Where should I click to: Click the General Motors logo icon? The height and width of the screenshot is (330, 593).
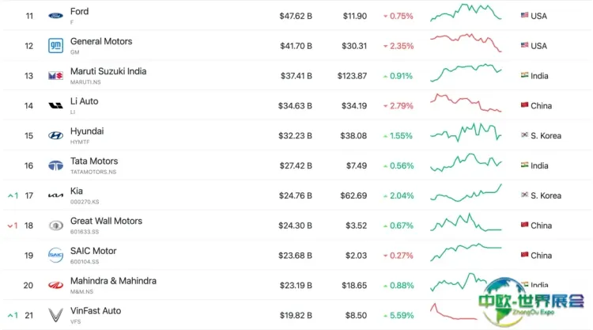(55, 46)
